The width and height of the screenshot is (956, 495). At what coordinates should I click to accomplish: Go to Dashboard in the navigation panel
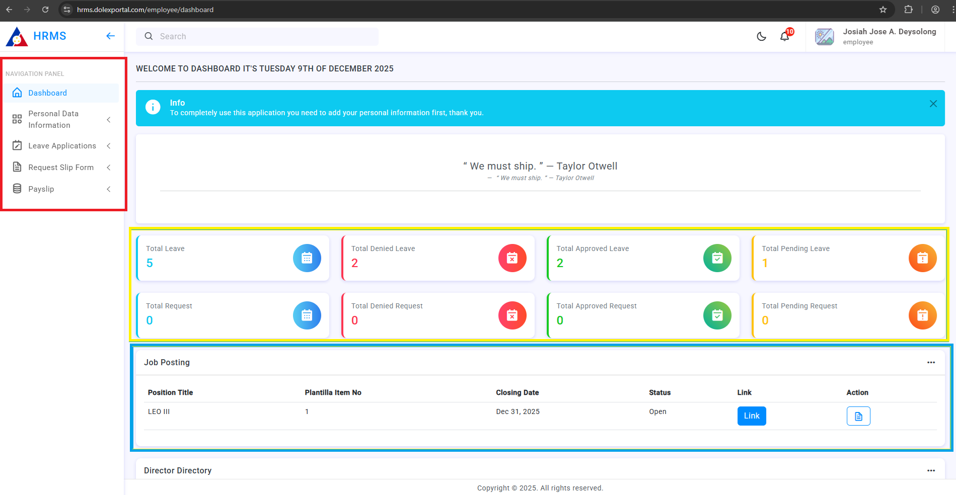[x=47, y=93]
